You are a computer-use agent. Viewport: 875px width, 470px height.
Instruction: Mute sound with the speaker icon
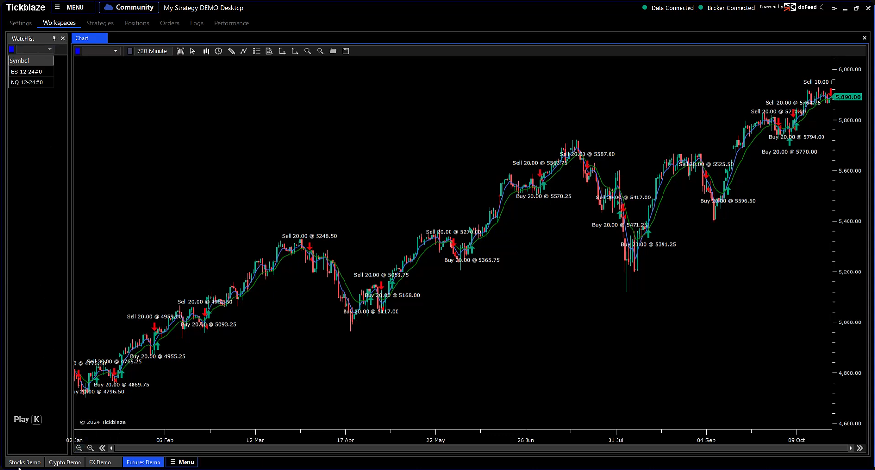pyautogui.click(x=822, y=7)
